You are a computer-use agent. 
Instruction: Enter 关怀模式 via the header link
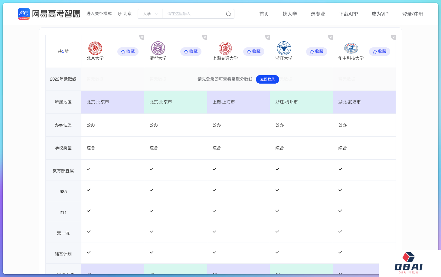point(99,14)
